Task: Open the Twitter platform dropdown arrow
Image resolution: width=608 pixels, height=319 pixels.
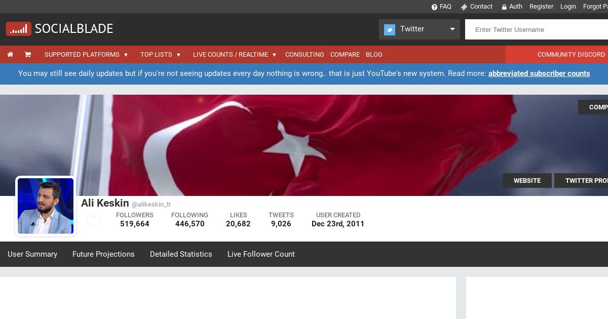Action: tap(452, 29)
